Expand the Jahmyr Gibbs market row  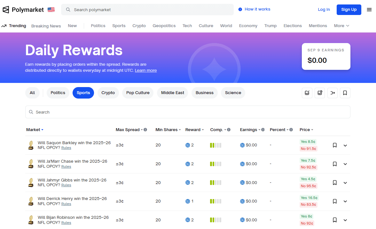point(345,183)
